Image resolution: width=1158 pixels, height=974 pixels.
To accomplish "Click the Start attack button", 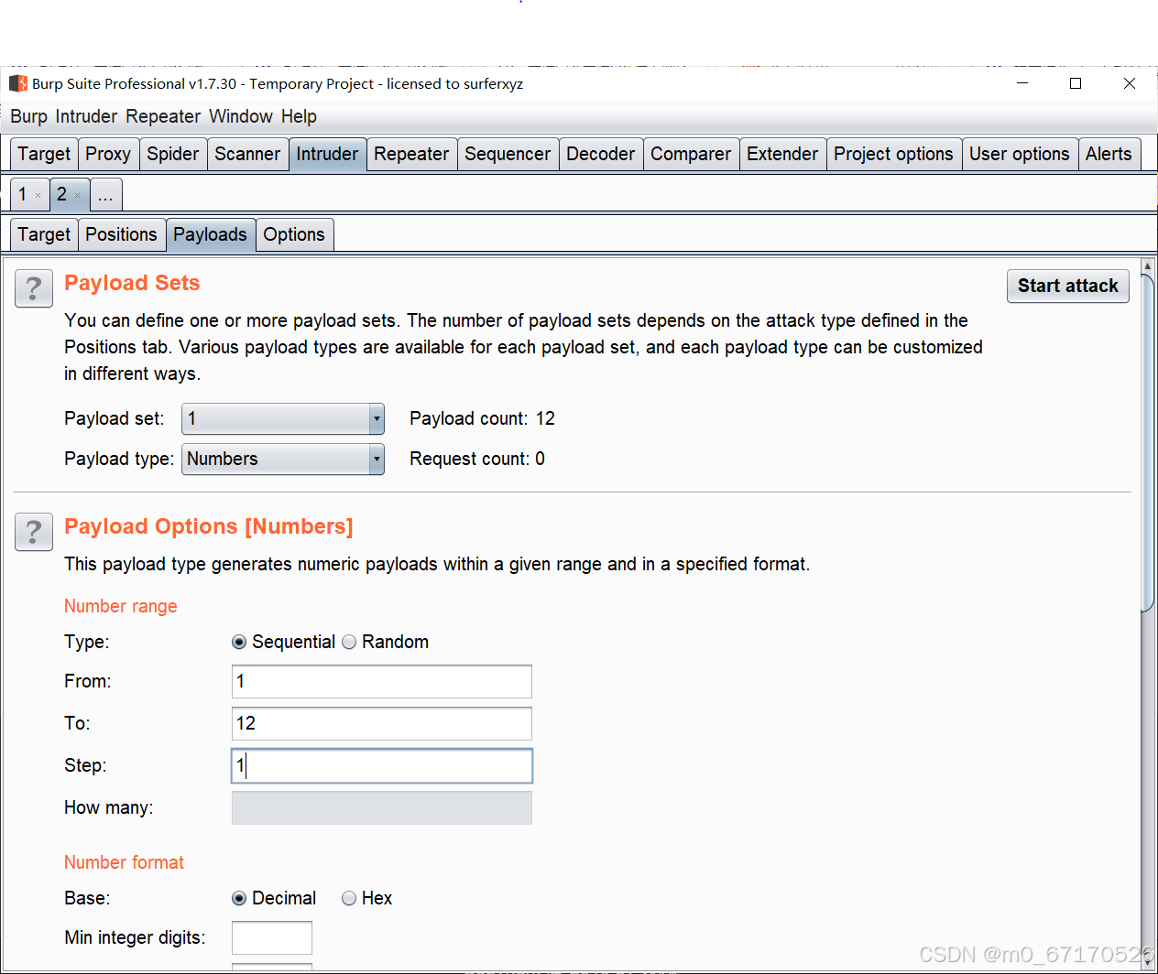I will click(x=1067, y=286).
